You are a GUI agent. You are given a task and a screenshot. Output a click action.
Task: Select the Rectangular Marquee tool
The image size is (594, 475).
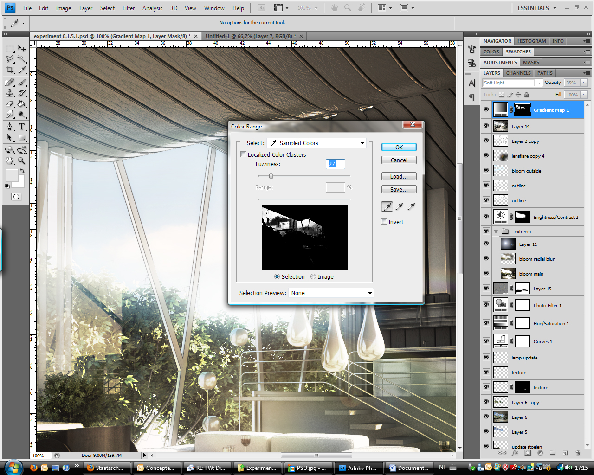coord(10,48)
